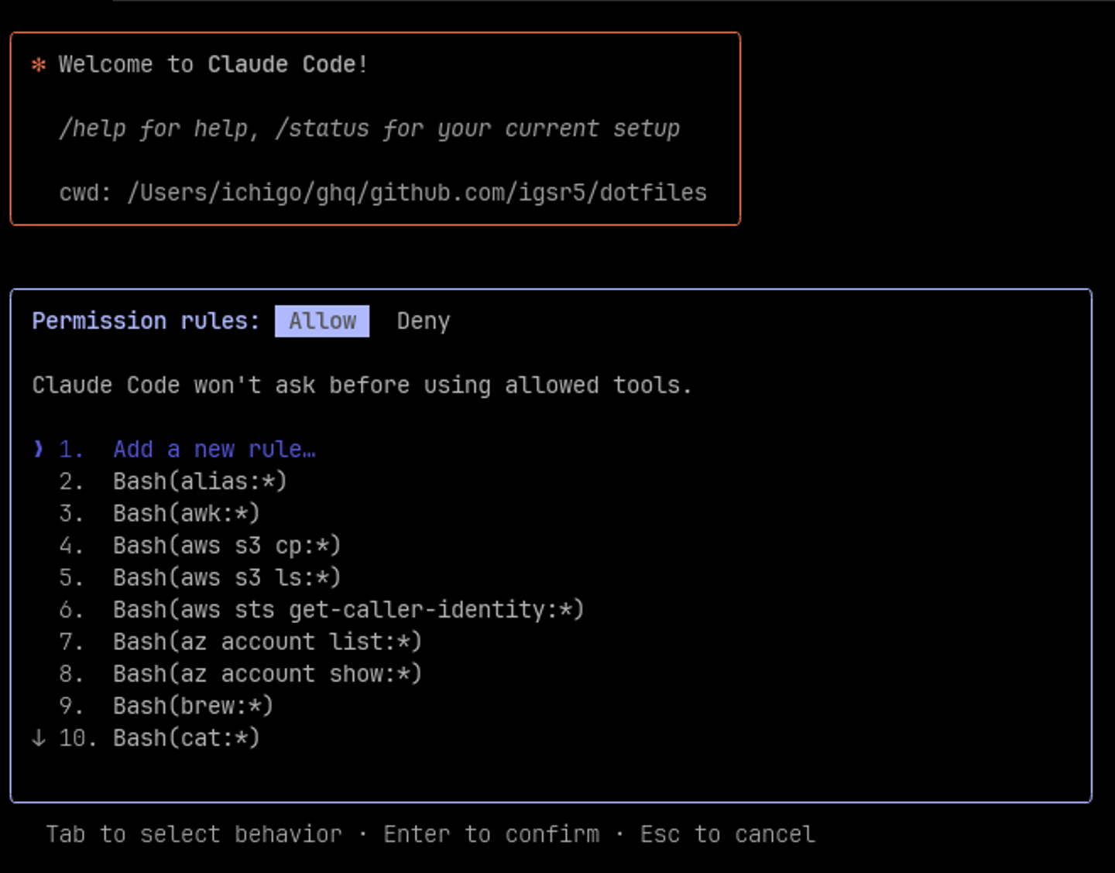The width and height of the screenshot is (1115, 873).
Task: Select the Bash(alias:*) rule
Action: (200, 481)
